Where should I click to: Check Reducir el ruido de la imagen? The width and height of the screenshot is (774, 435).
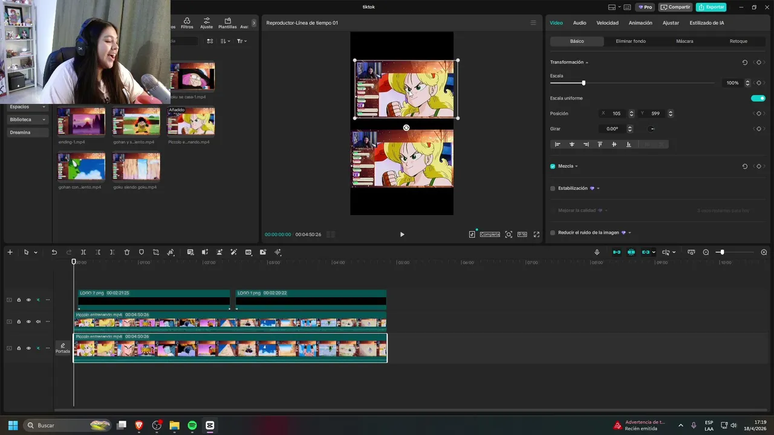coord(553,233)
